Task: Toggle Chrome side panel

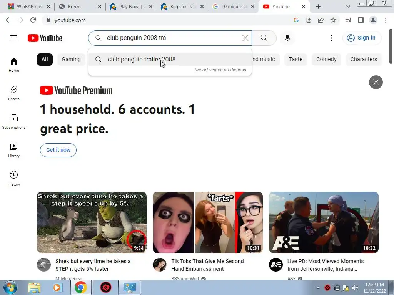Action: tap(361, 20)
